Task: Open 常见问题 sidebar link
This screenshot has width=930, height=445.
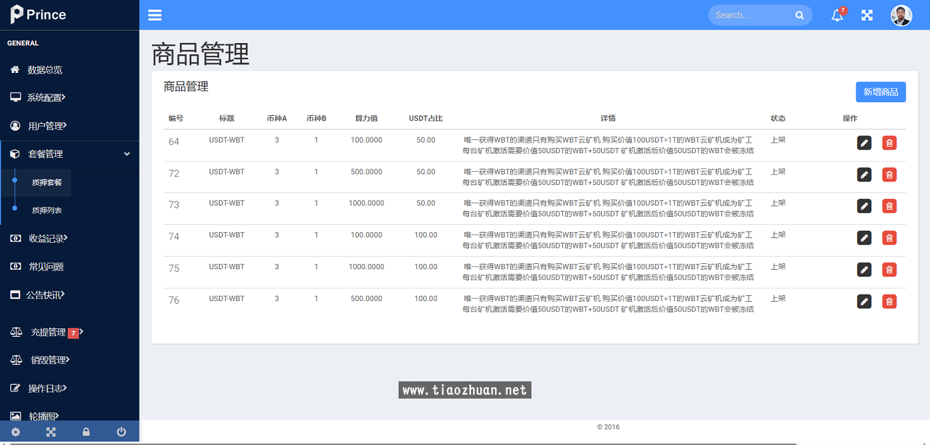Action: click(x=46, y=267)
